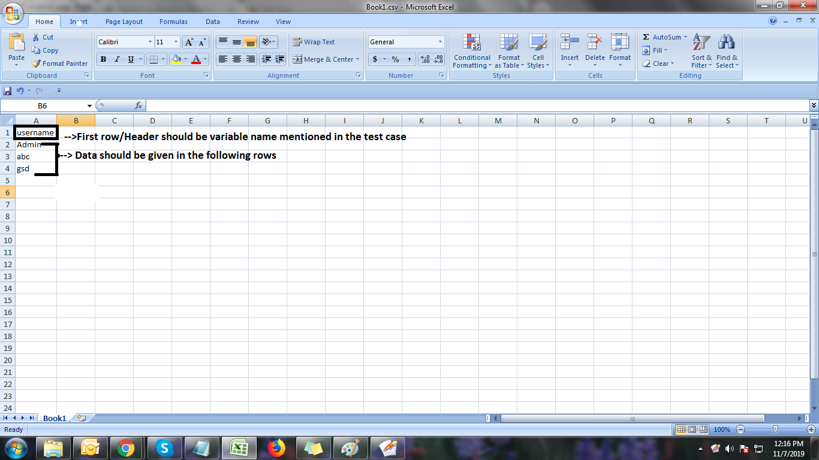Open the Fill menu in Editing group

click(654, 50)
